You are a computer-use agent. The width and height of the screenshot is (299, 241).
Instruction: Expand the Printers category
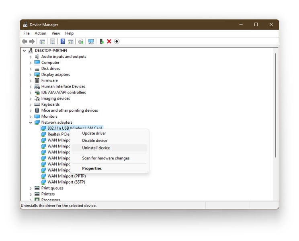point(31,194)
